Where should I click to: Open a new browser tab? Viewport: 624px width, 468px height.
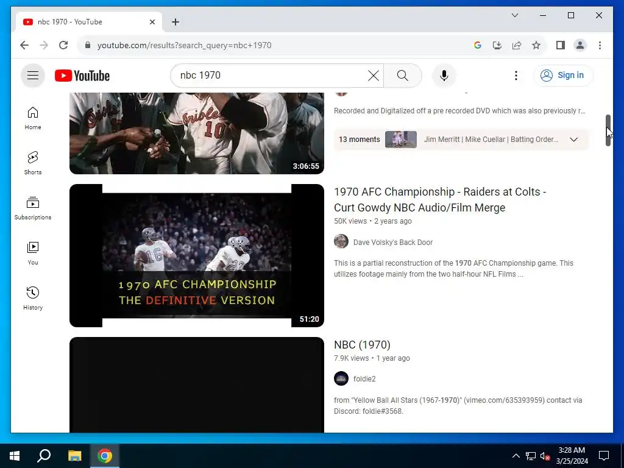(x=175, y=22)
